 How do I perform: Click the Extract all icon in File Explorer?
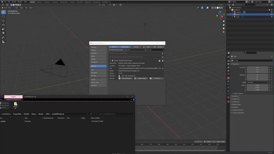pyautogui.click(x=15, y=106)
